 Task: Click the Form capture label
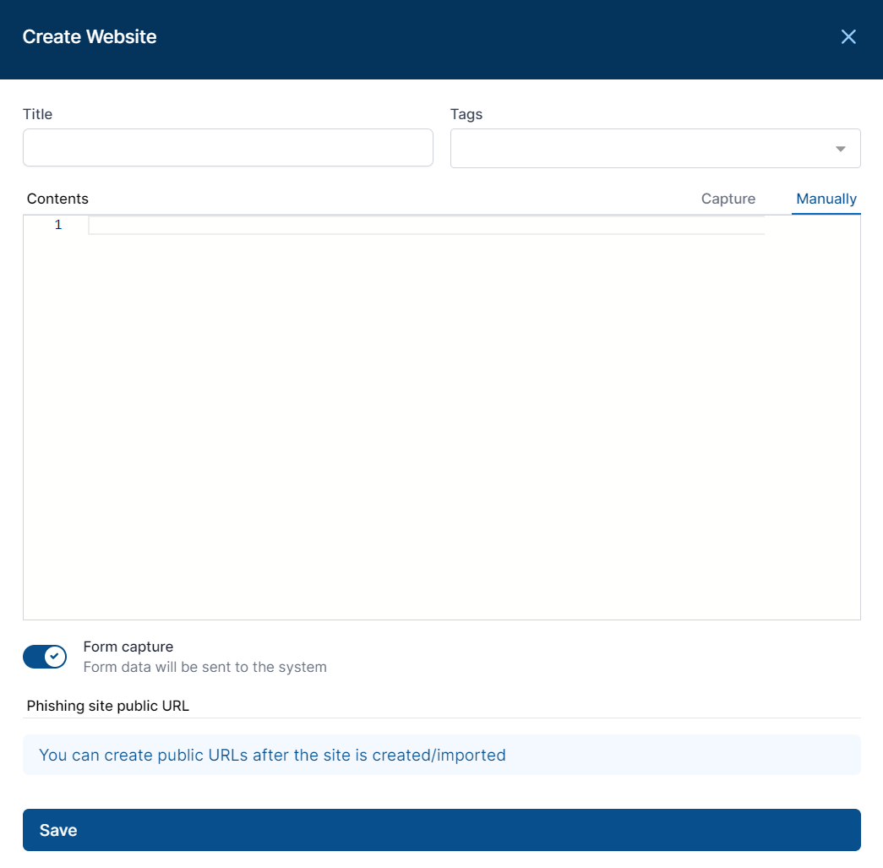point(128,647)
